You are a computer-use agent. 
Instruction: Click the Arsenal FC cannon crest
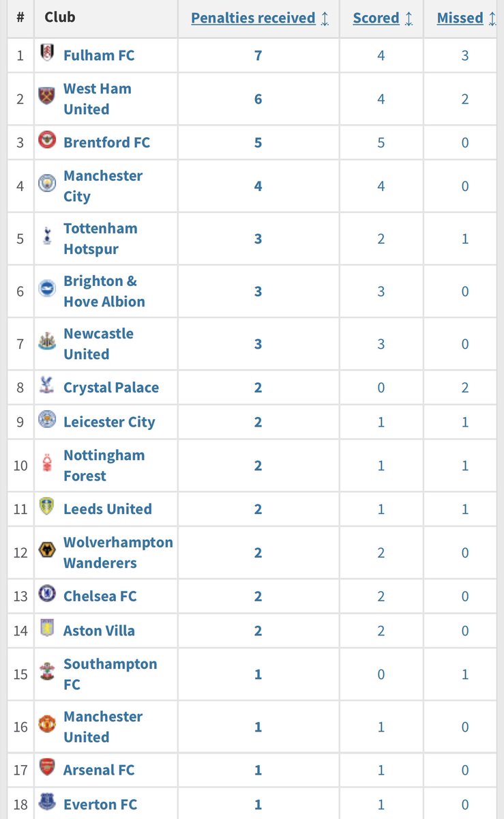[47, 766]
